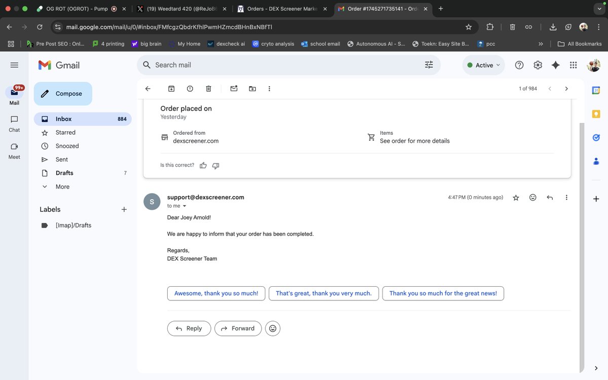Click thumbs up for Is this correct

(x=203, y=165)
